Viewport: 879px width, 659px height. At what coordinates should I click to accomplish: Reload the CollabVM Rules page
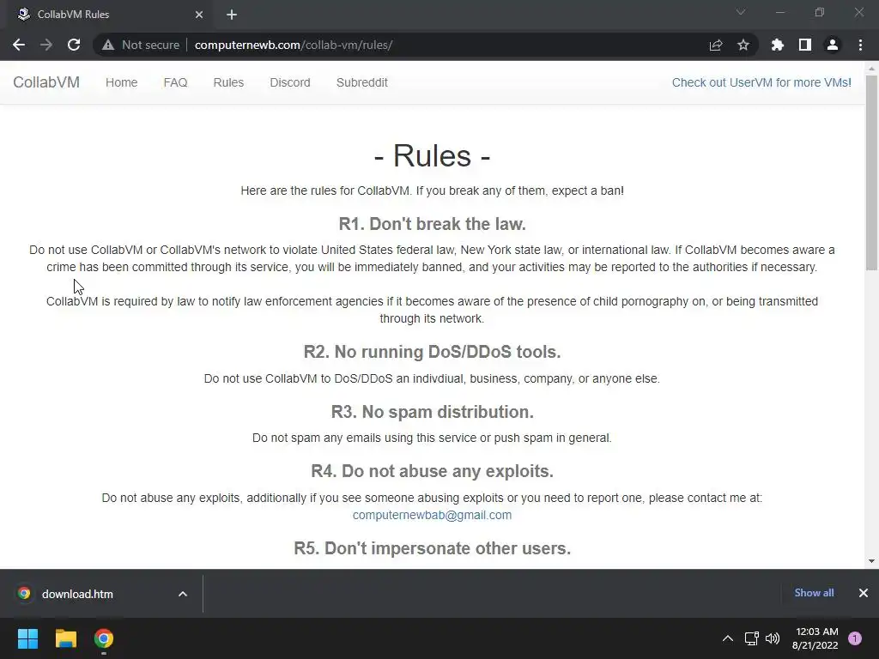click(74, 45)
